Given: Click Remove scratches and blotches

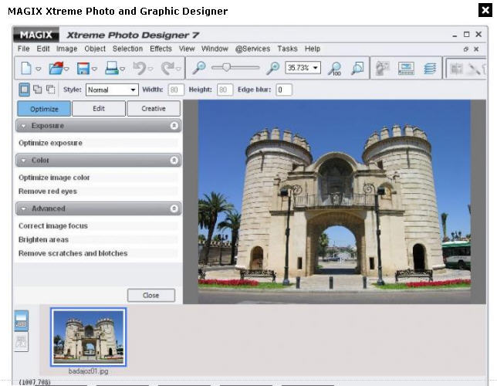Looking at the screenshot, I should (73, 253).
